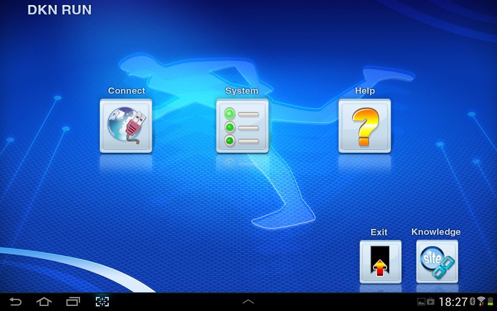The image size is (497, 311).
Task: Tap the battery level indicator
Action: point(490,301)
